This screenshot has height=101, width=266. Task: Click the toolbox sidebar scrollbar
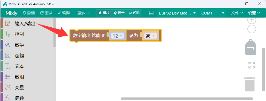[55, 32]
